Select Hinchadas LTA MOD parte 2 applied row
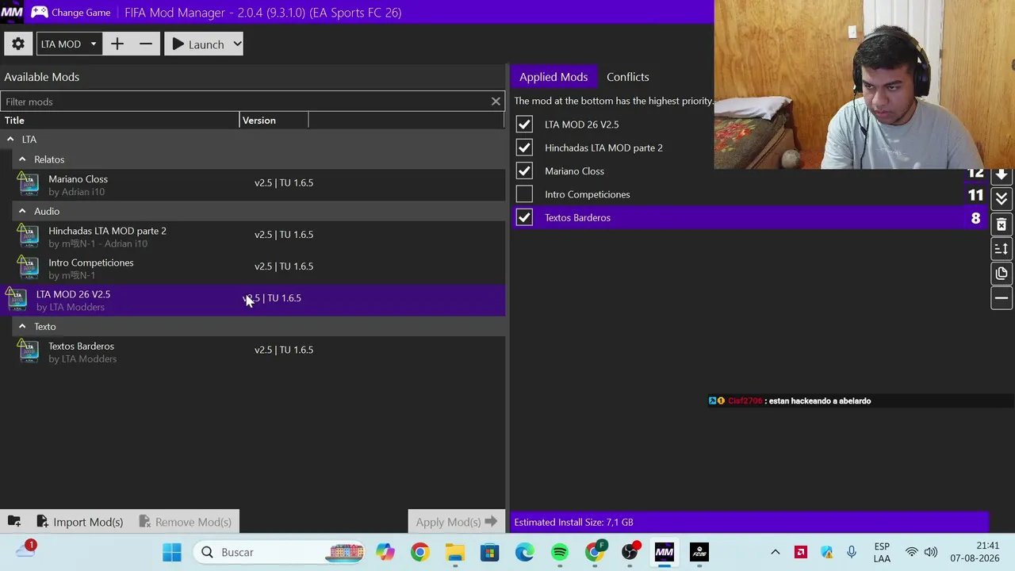Image resolution: width=1015 pixels, height=571 pixels. (x=750, y=148)
